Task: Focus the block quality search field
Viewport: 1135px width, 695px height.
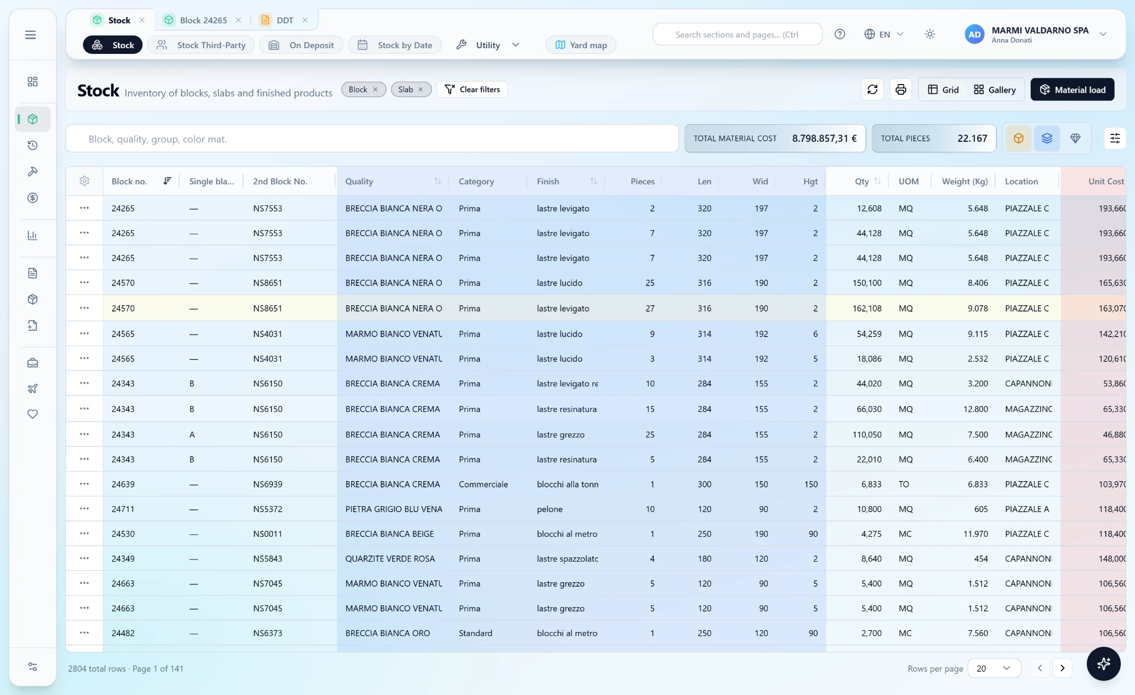Action: [x=372, y=138]
